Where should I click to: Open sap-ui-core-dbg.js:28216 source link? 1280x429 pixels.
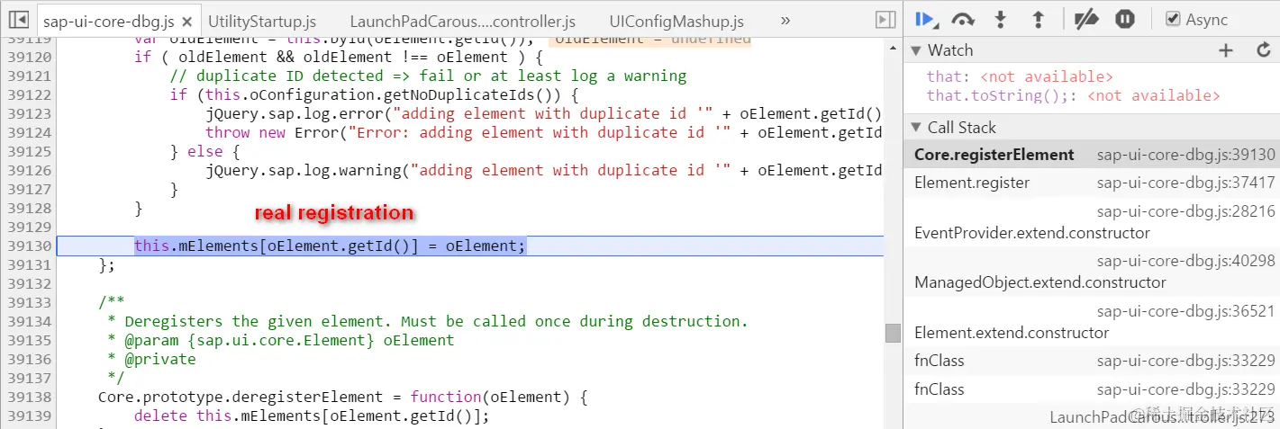coord(1185,211)
